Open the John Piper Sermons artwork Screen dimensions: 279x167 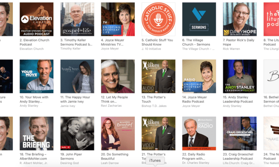point(77,133)
